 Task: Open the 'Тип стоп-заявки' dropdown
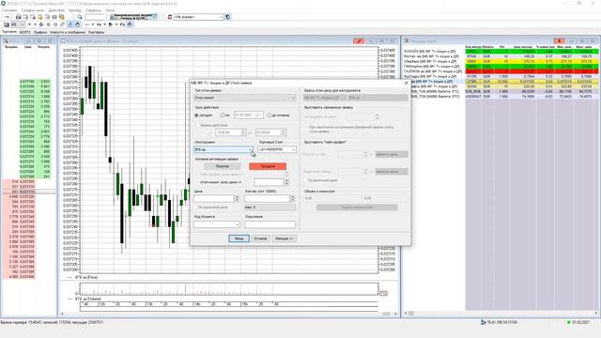(x=245, y=98)
